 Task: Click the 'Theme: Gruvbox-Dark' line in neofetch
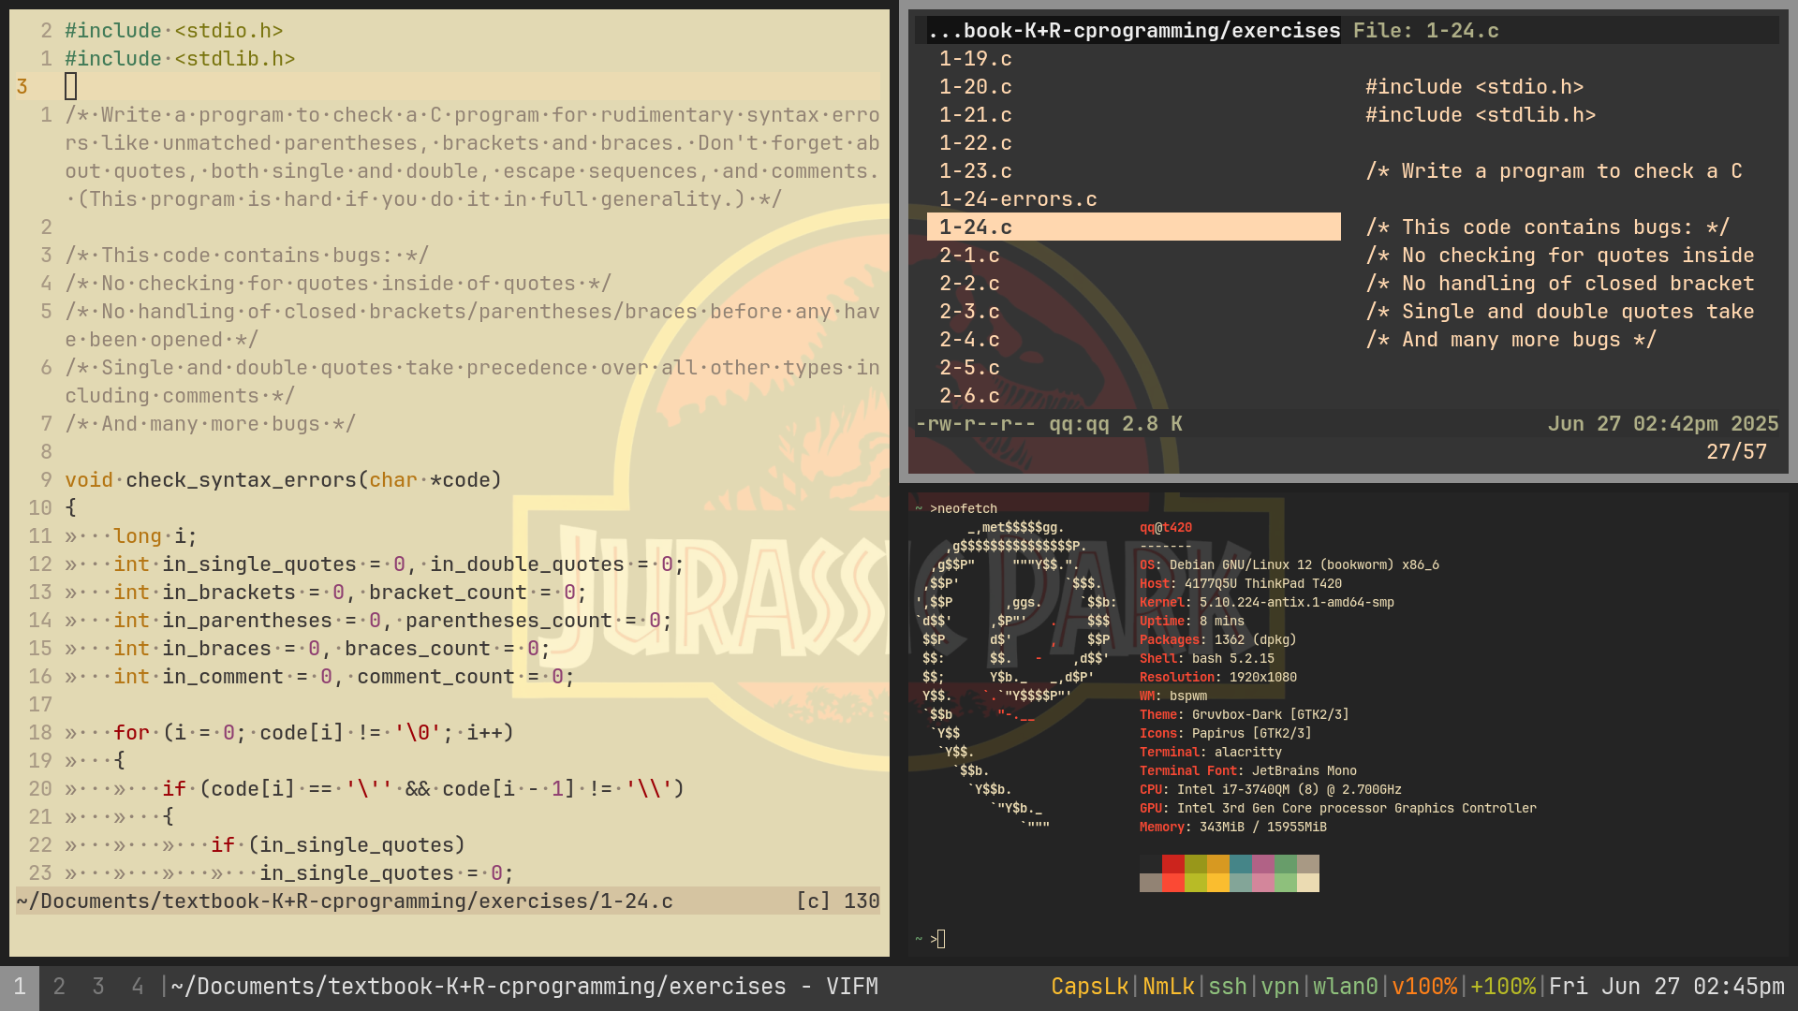[1244, 715]
